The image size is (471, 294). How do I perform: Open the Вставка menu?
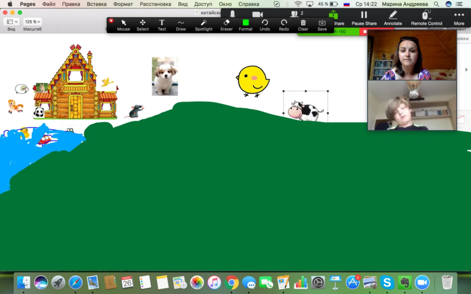pyautogui.click(x=97, y=4)
